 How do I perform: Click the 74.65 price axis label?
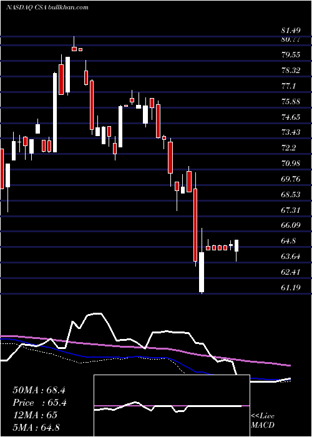pos(291,117)
